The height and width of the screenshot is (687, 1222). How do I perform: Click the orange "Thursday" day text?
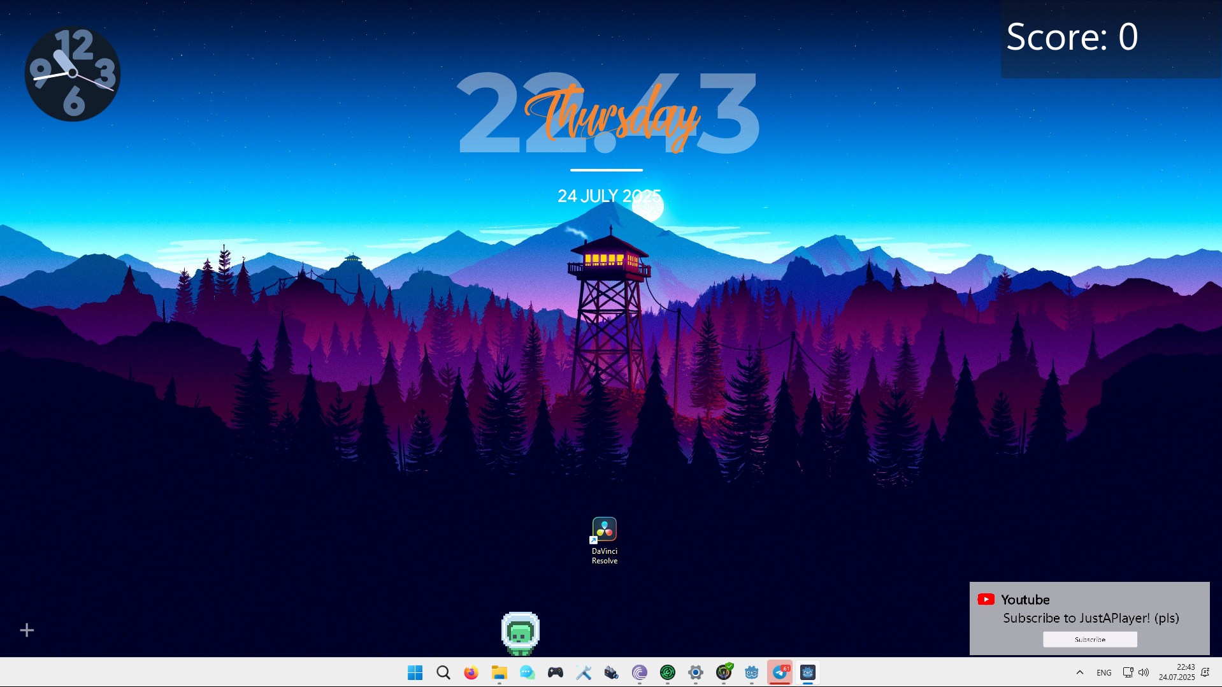(x=612, y=117)
